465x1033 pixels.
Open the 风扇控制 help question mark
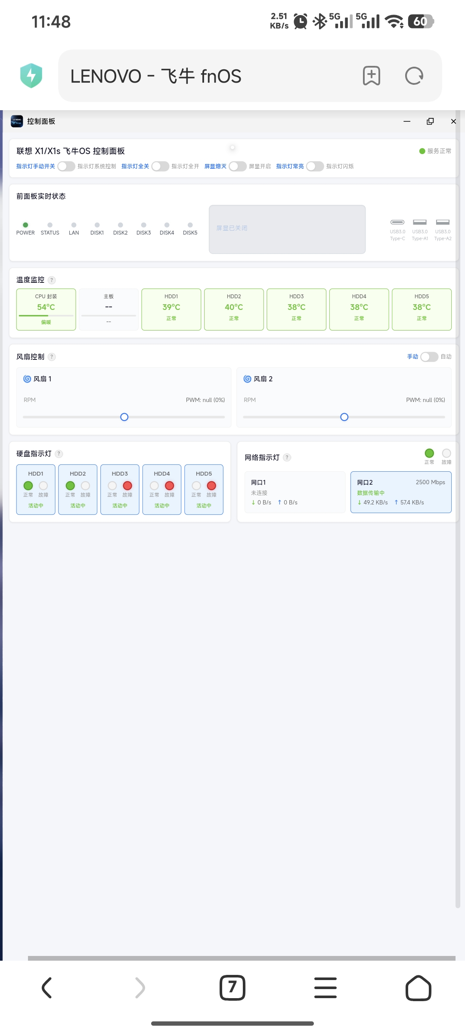tap(52, 357)
